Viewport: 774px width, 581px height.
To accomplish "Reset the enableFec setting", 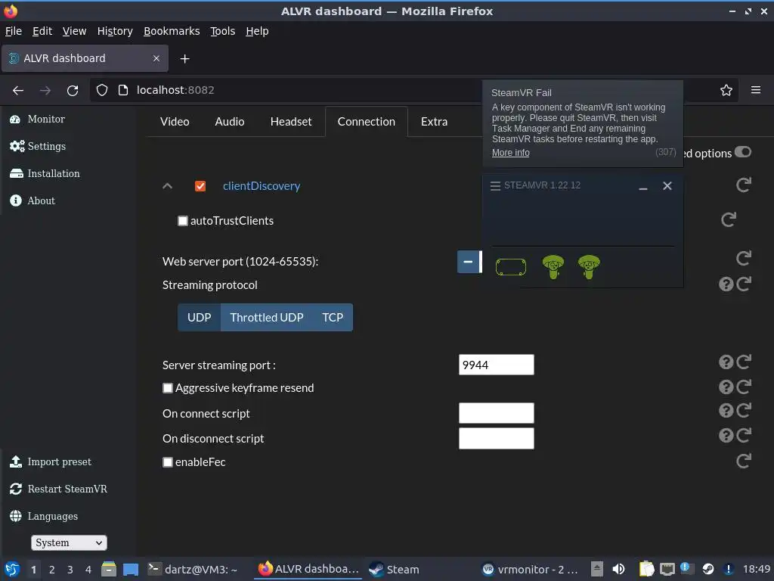I will (x=744, y=461).
